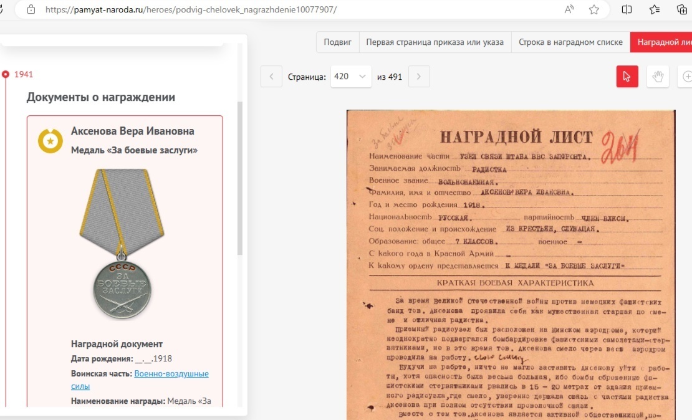
Task: Click the Страница: label
Action: point(307,77)
